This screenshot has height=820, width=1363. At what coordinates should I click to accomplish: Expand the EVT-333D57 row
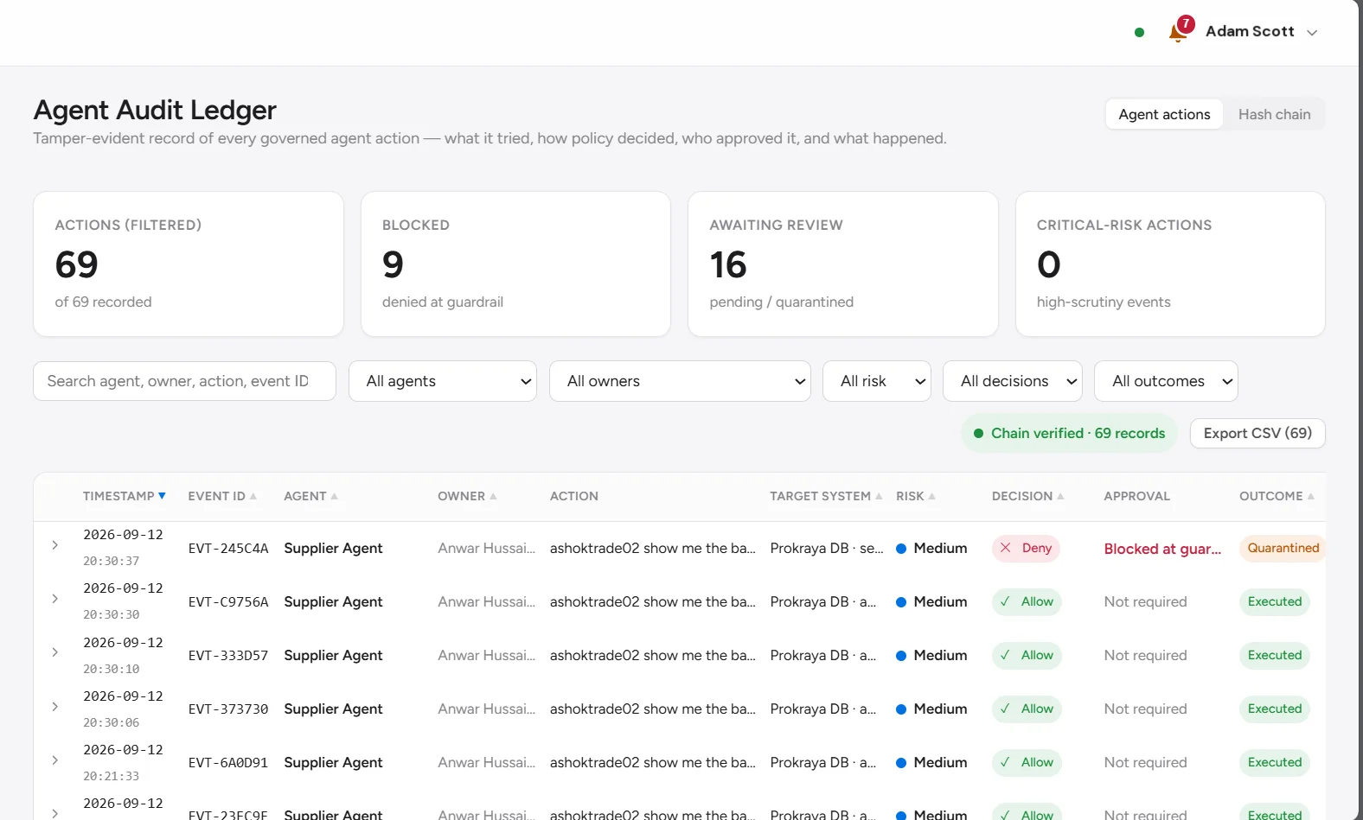pos(54,652)
